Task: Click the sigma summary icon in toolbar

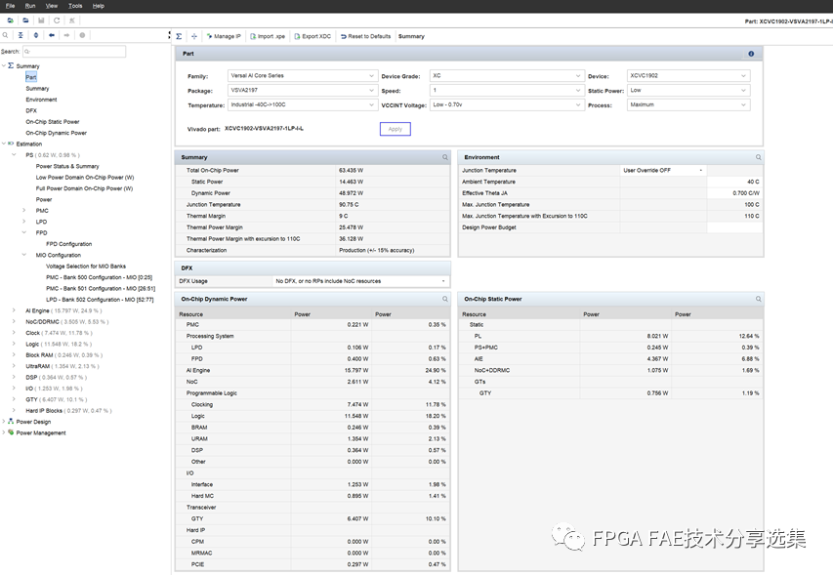Action: pos(179,36)
